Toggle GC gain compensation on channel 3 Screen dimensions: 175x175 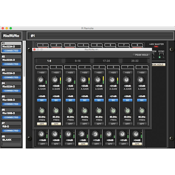[70, 100]
